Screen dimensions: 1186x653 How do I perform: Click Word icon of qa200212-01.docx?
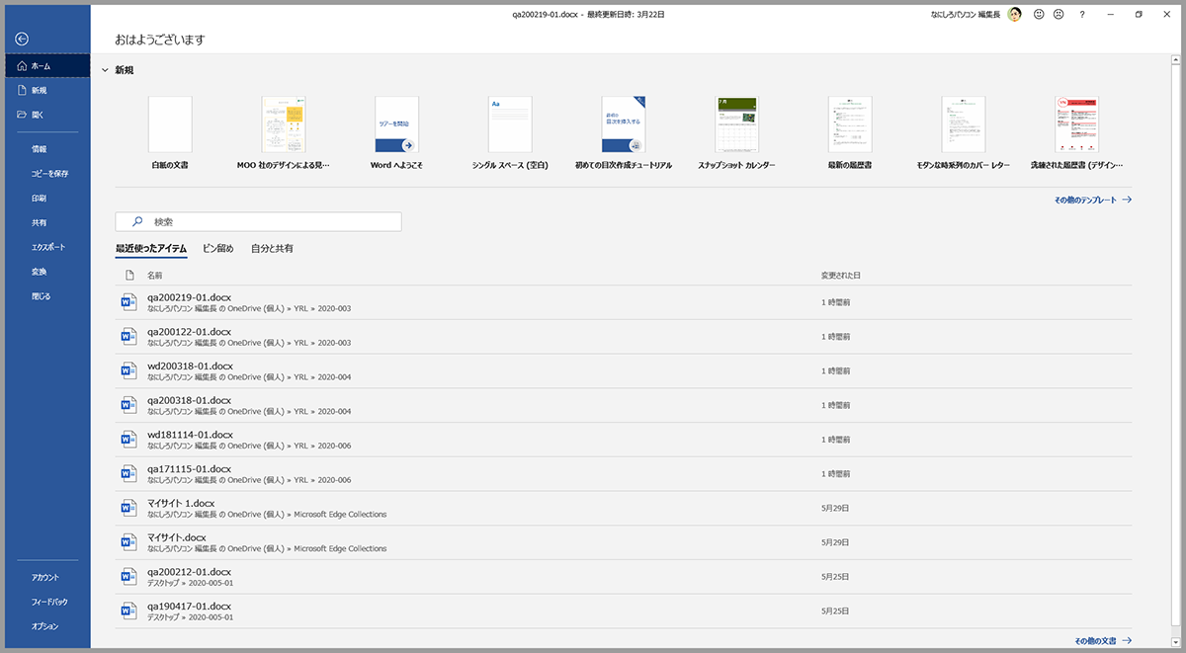coord(127,576)
